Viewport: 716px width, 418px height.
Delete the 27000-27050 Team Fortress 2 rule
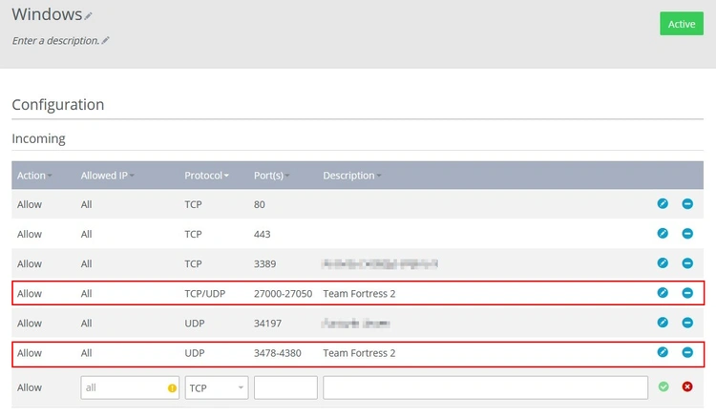point(687,293)
